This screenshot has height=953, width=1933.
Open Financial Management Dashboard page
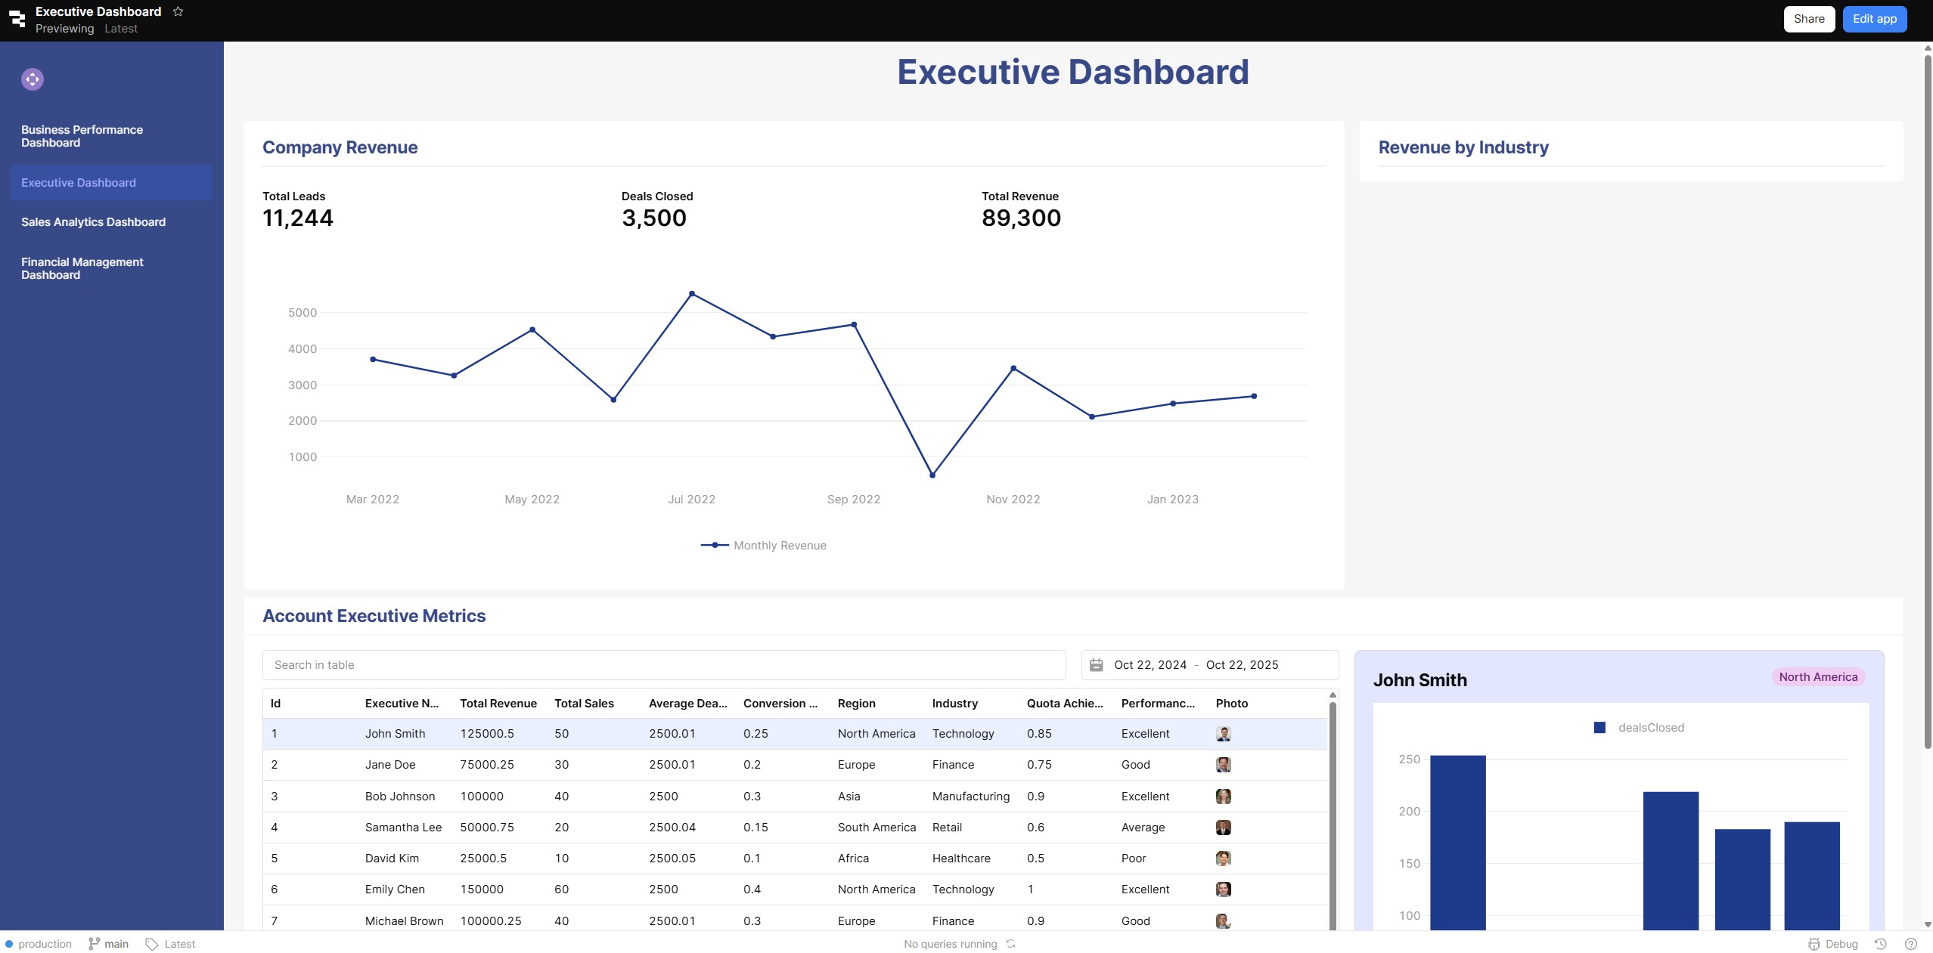click(x=82, y=268)
